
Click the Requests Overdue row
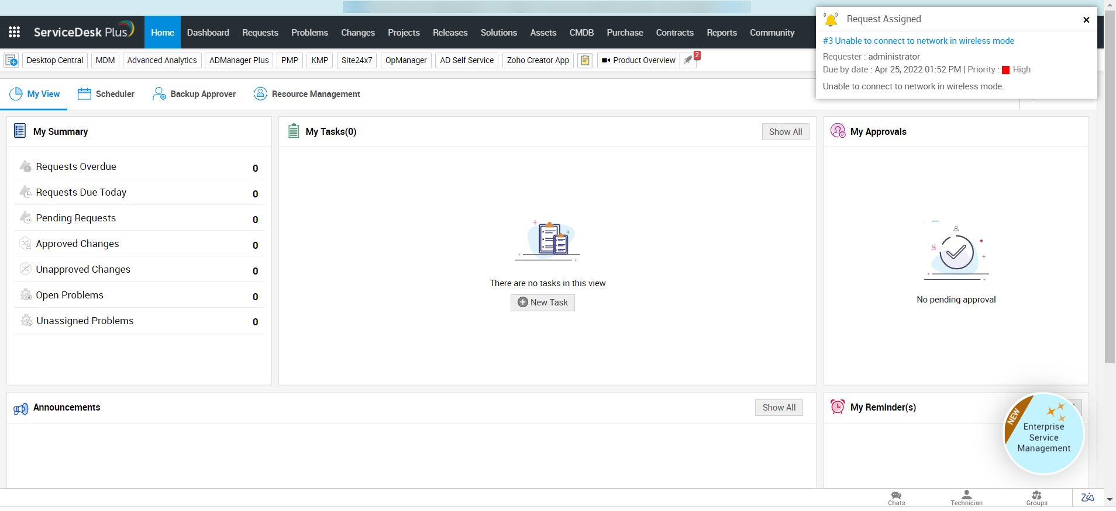coord(139,167)
